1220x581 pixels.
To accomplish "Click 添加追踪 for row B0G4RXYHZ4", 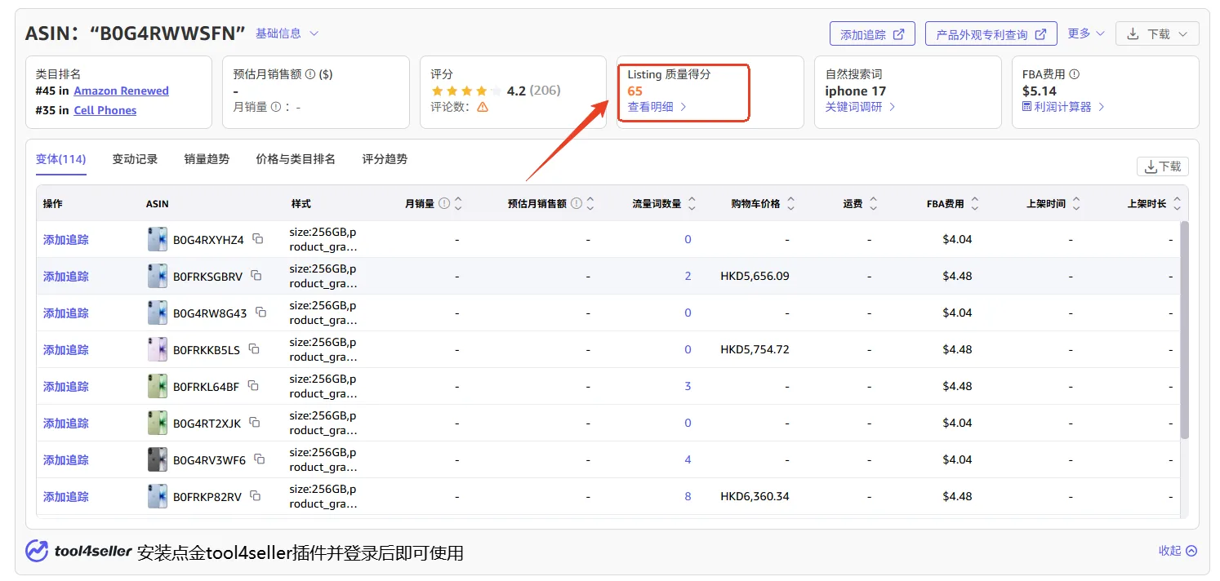I will tap(66, 239).
